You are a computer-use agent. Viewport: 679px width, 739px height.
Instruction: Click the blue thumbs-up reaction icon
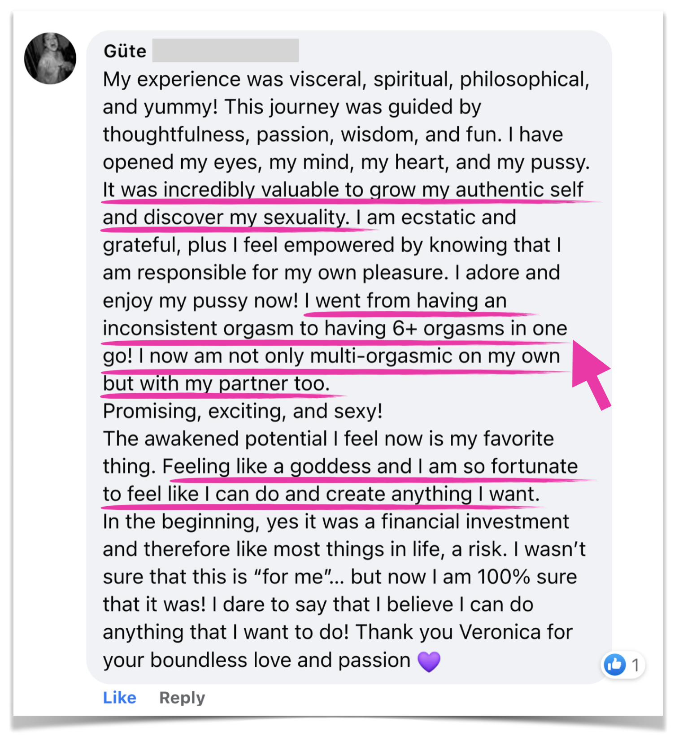(614, 664)
